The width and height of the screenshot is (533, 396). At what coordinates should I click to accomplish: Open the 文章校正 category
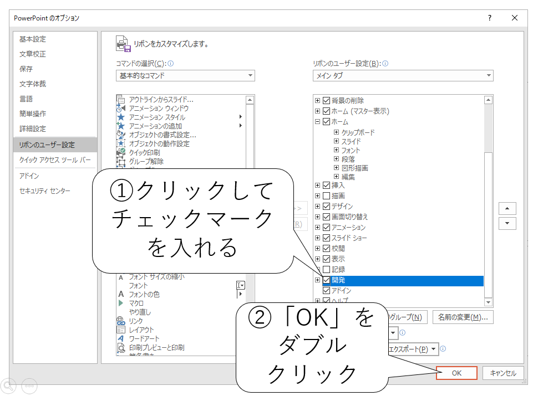(33, 54)
